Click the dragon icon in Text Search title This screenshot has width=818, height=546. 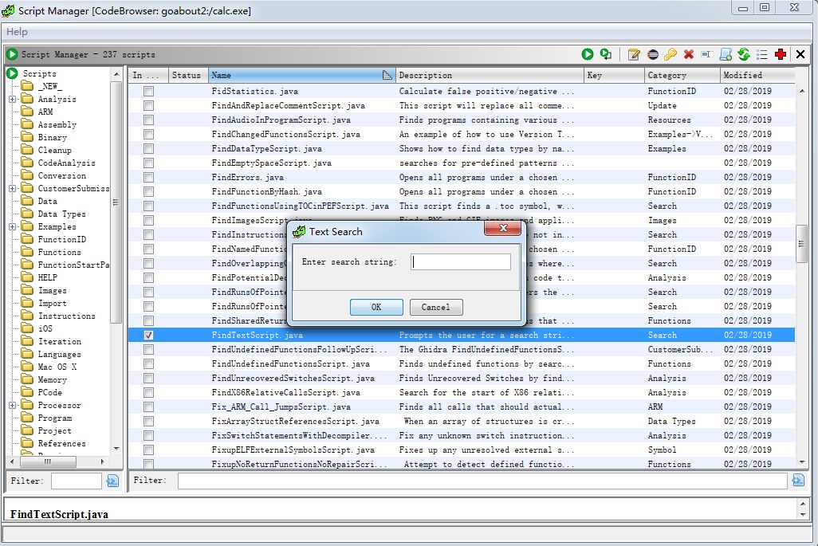click(x=299, y=231)
